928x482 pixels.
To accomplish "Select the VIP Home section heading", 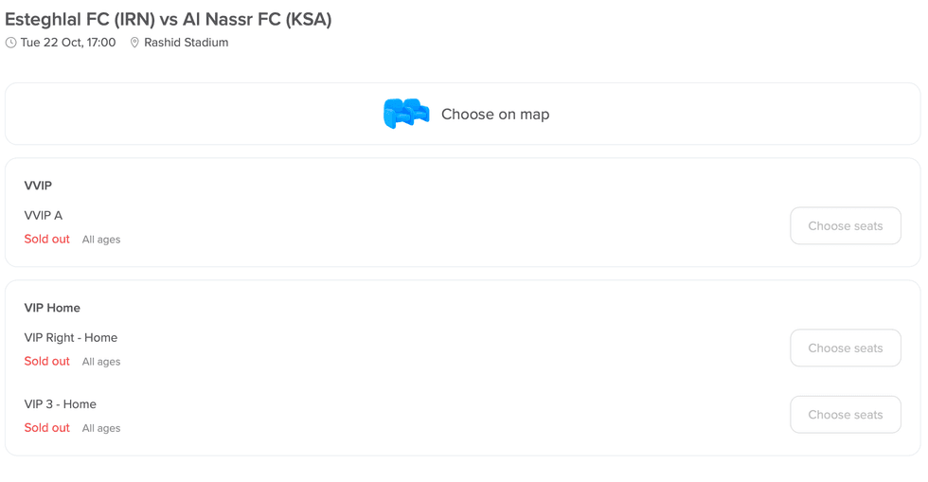I will [x=52, y=308].
